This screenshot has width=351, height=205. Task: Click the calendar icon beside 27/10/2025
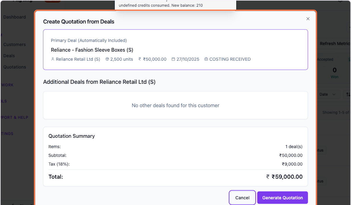pyautogui.click(x=174, y=59)
